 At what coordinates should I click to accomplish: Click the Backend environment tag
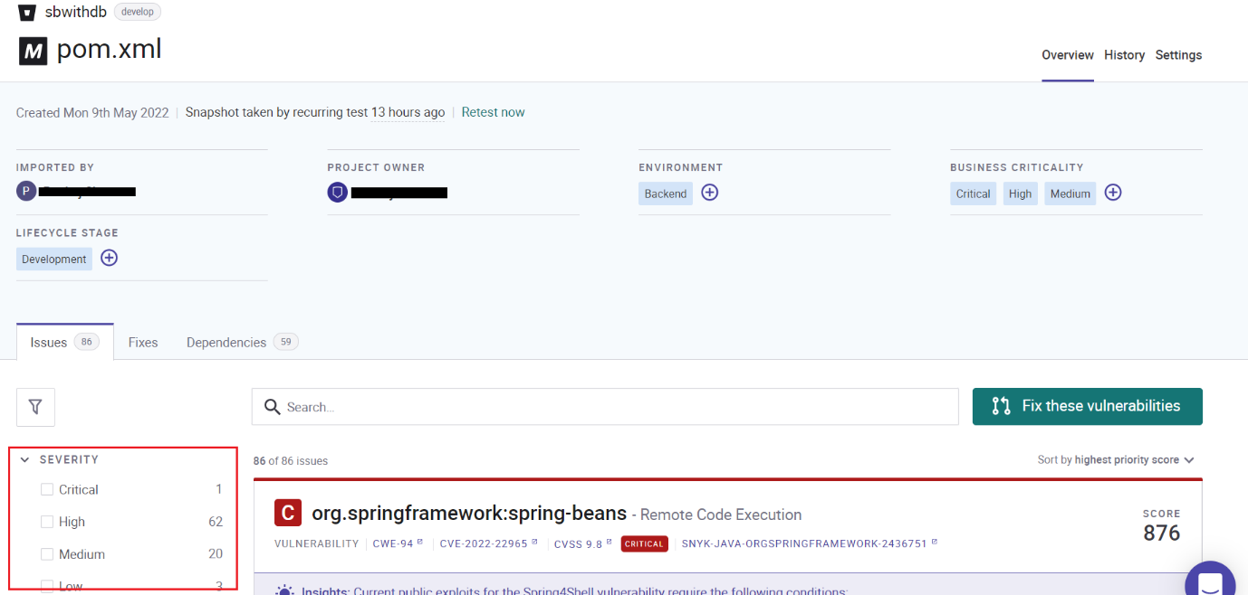[666, 194]
